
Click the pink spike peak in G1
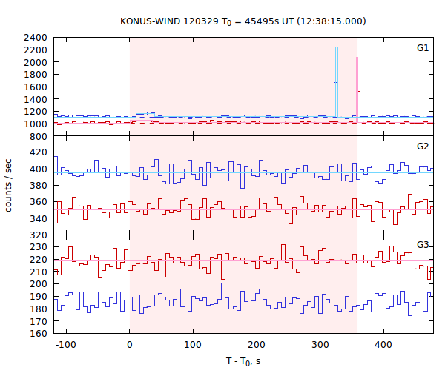(x=357, y=58)
